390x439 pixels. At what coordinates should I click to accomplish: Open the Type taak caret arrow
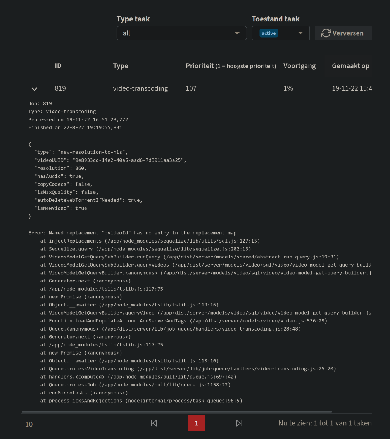(237, 33)
